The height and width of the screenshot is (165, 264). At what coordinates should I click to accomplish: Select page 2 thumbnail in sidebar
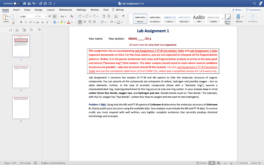(x=21, y=77)
